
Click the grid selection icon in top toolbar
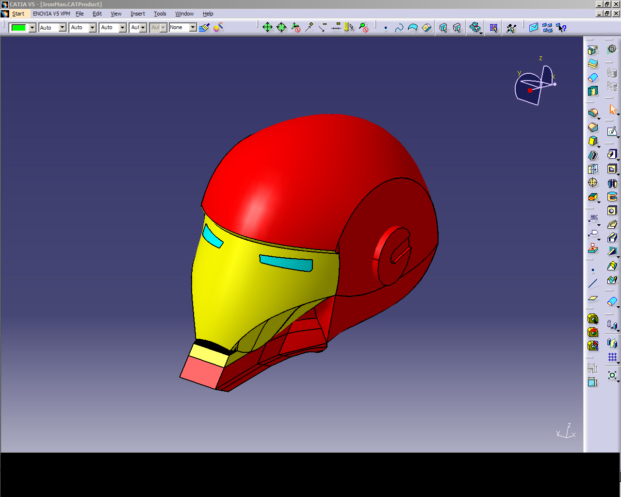(493, 28)
